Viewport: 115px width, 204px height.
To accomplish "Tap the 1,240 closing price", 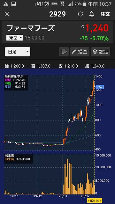I will tap(97, 28).
